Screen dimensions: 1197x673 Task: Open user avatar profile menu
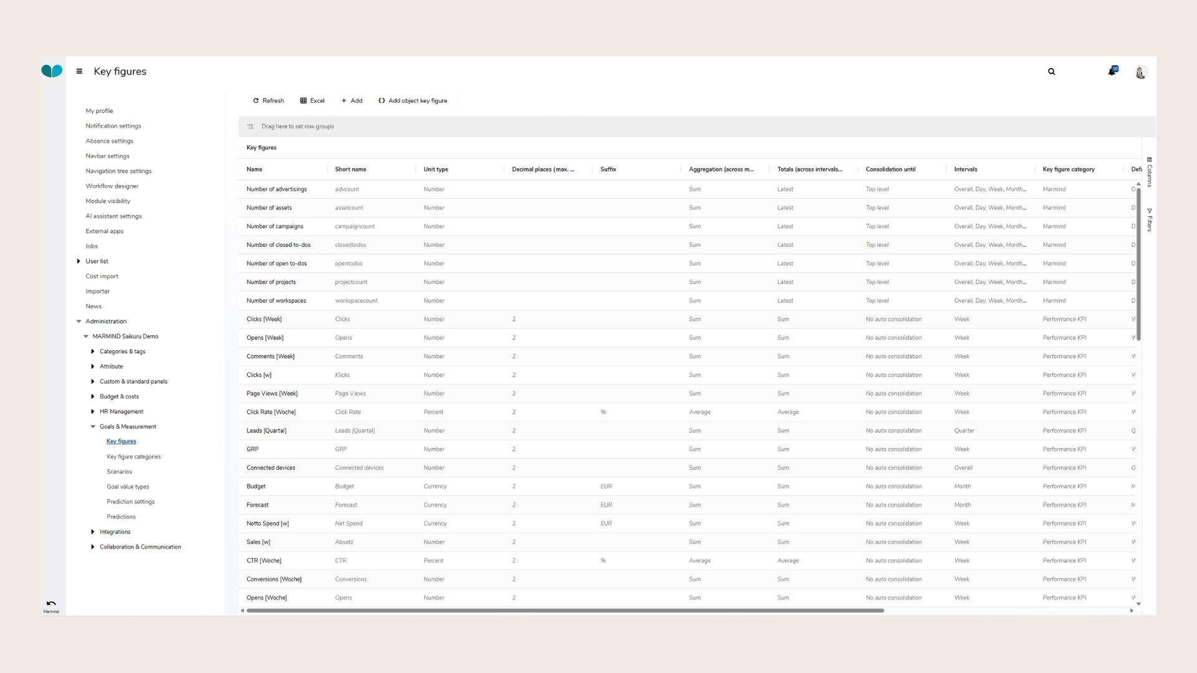[1140, 72]
